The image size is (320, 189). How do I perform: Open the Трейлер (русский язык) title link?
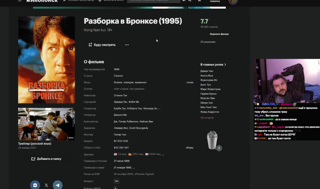(x=35, y=143)
